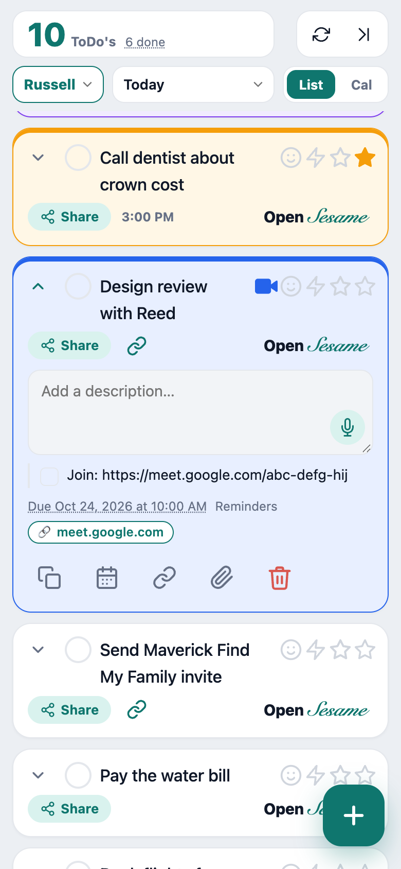This screenshot has width=401, height=869.
Task: Click the last star on Send Maverick task
Action: point(365,650)
